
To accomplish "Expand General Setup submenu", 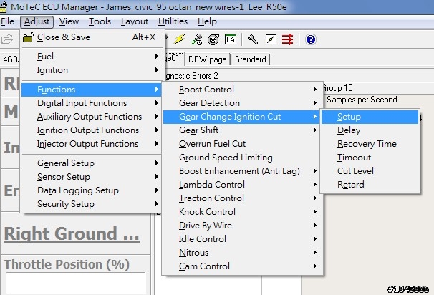I will point(91,163).
